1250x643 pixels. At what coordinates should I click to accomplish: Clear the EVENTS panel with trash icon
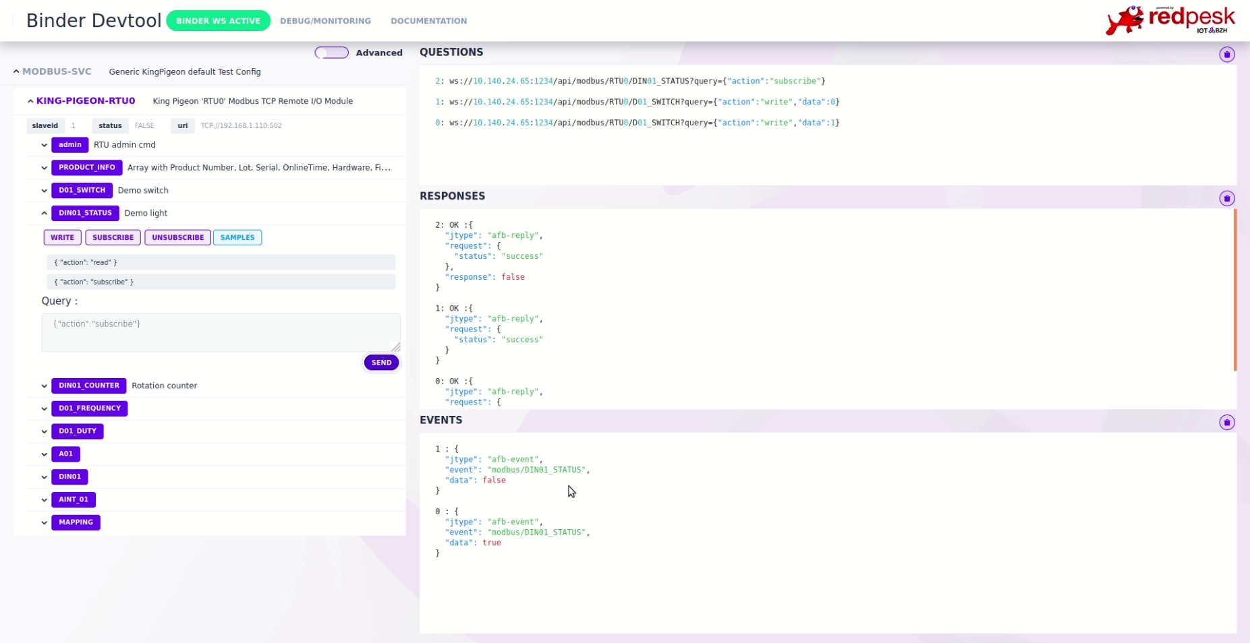tap(1227, 423)
